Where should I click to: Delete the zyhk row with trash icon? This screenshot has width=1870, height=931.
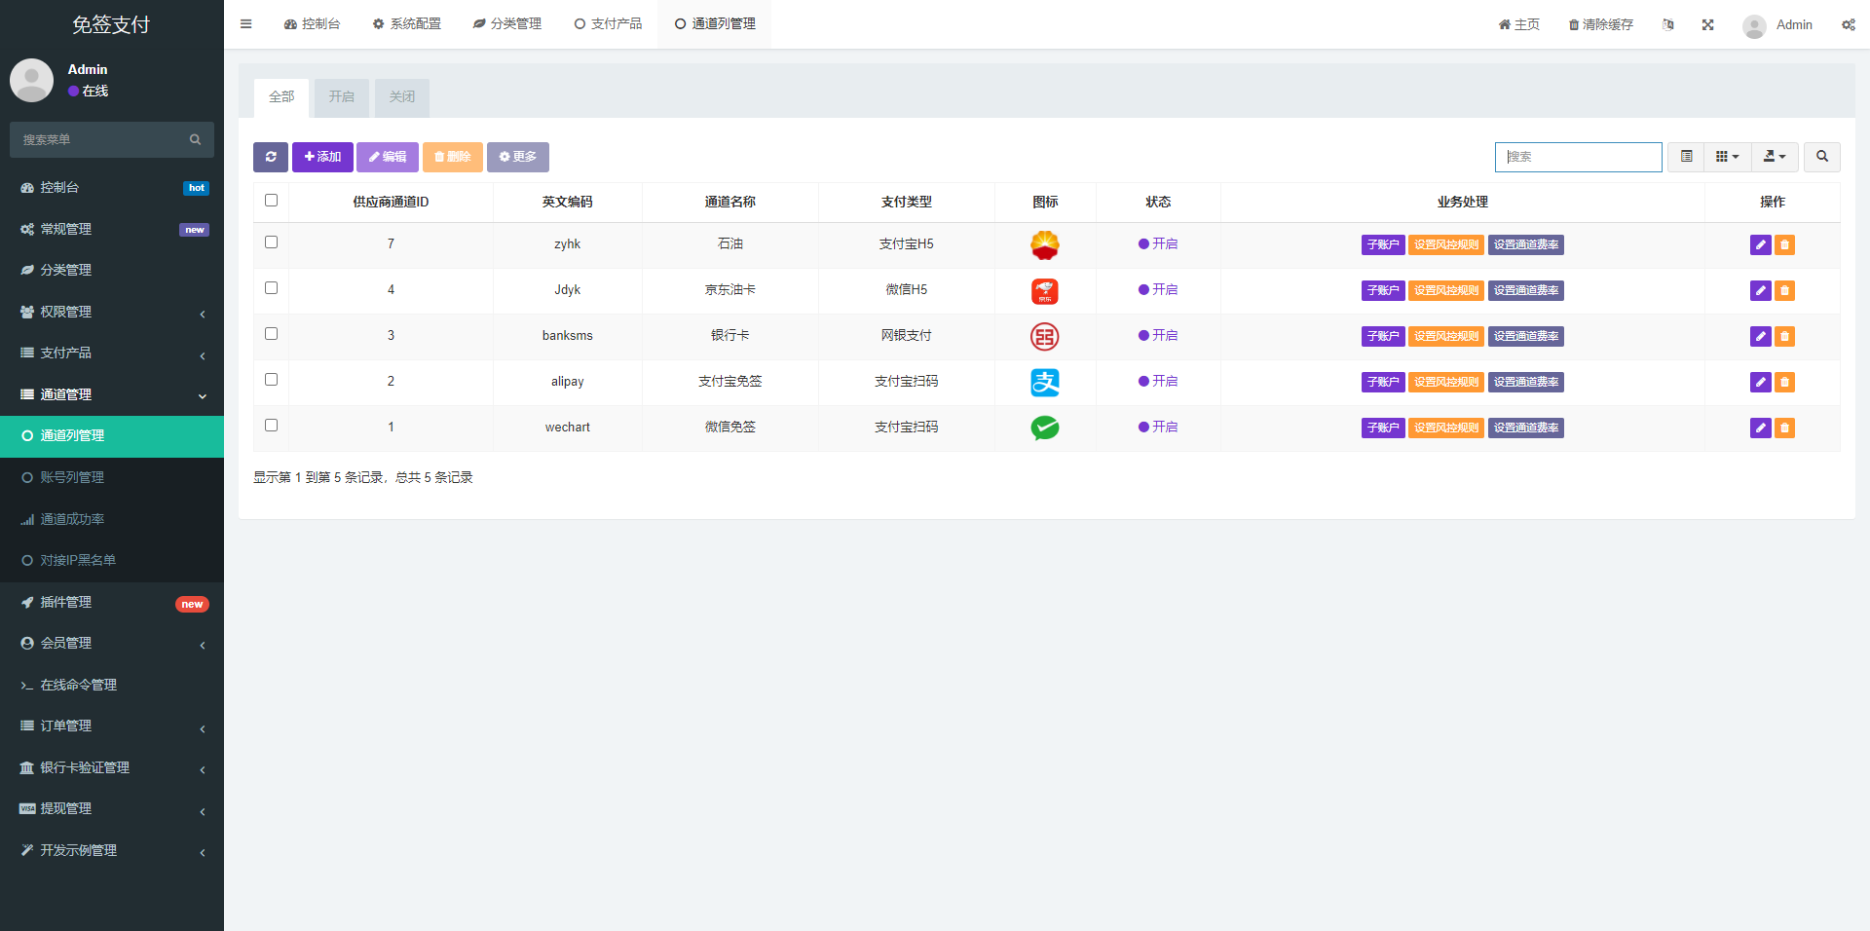pos(1784,244)
